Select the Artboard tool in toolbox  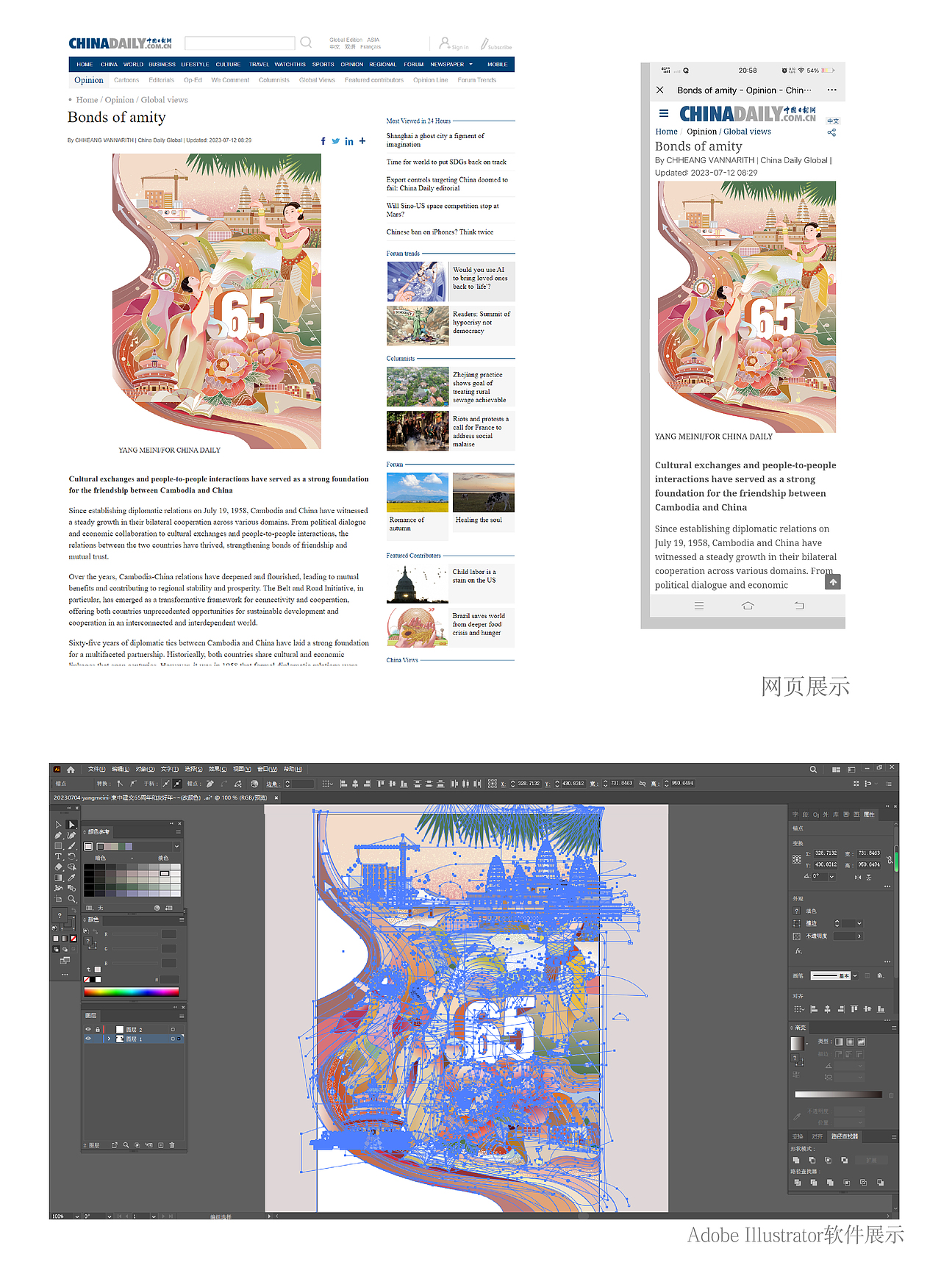coord(58,899)
